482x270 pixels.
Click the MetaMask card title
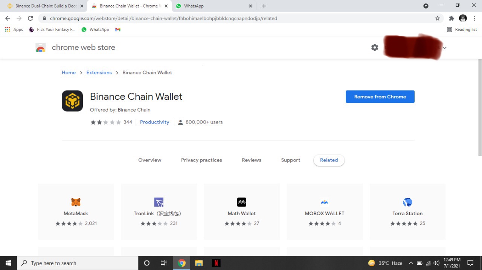pos(76,213)
